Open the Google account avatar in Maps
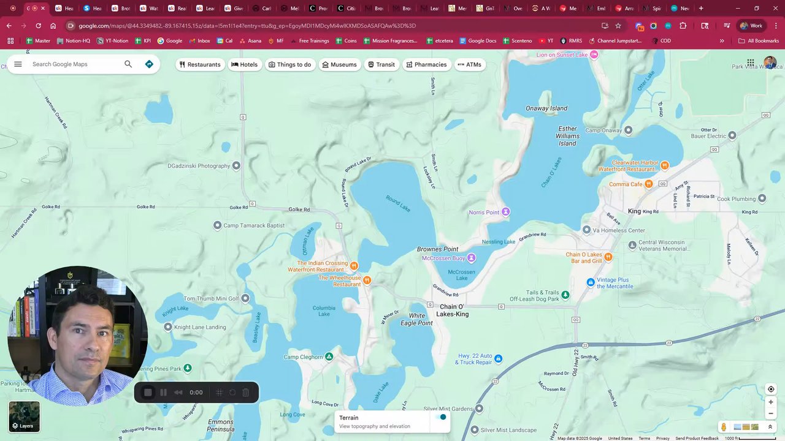This screenshot has height=441, width=785. click(x=770, y=62)
